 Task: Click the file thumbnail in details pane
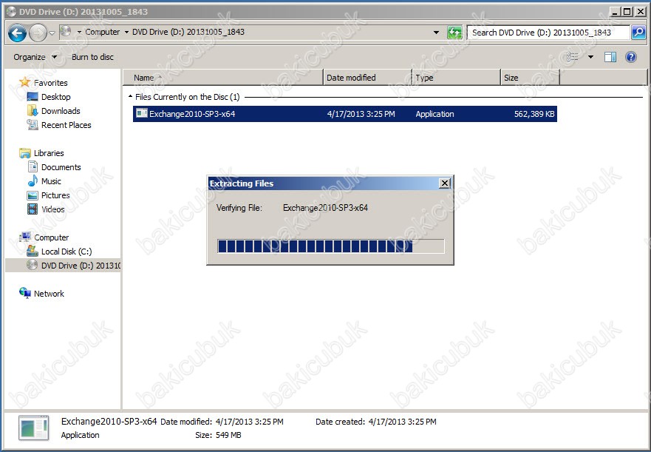[x=34, y=429]
